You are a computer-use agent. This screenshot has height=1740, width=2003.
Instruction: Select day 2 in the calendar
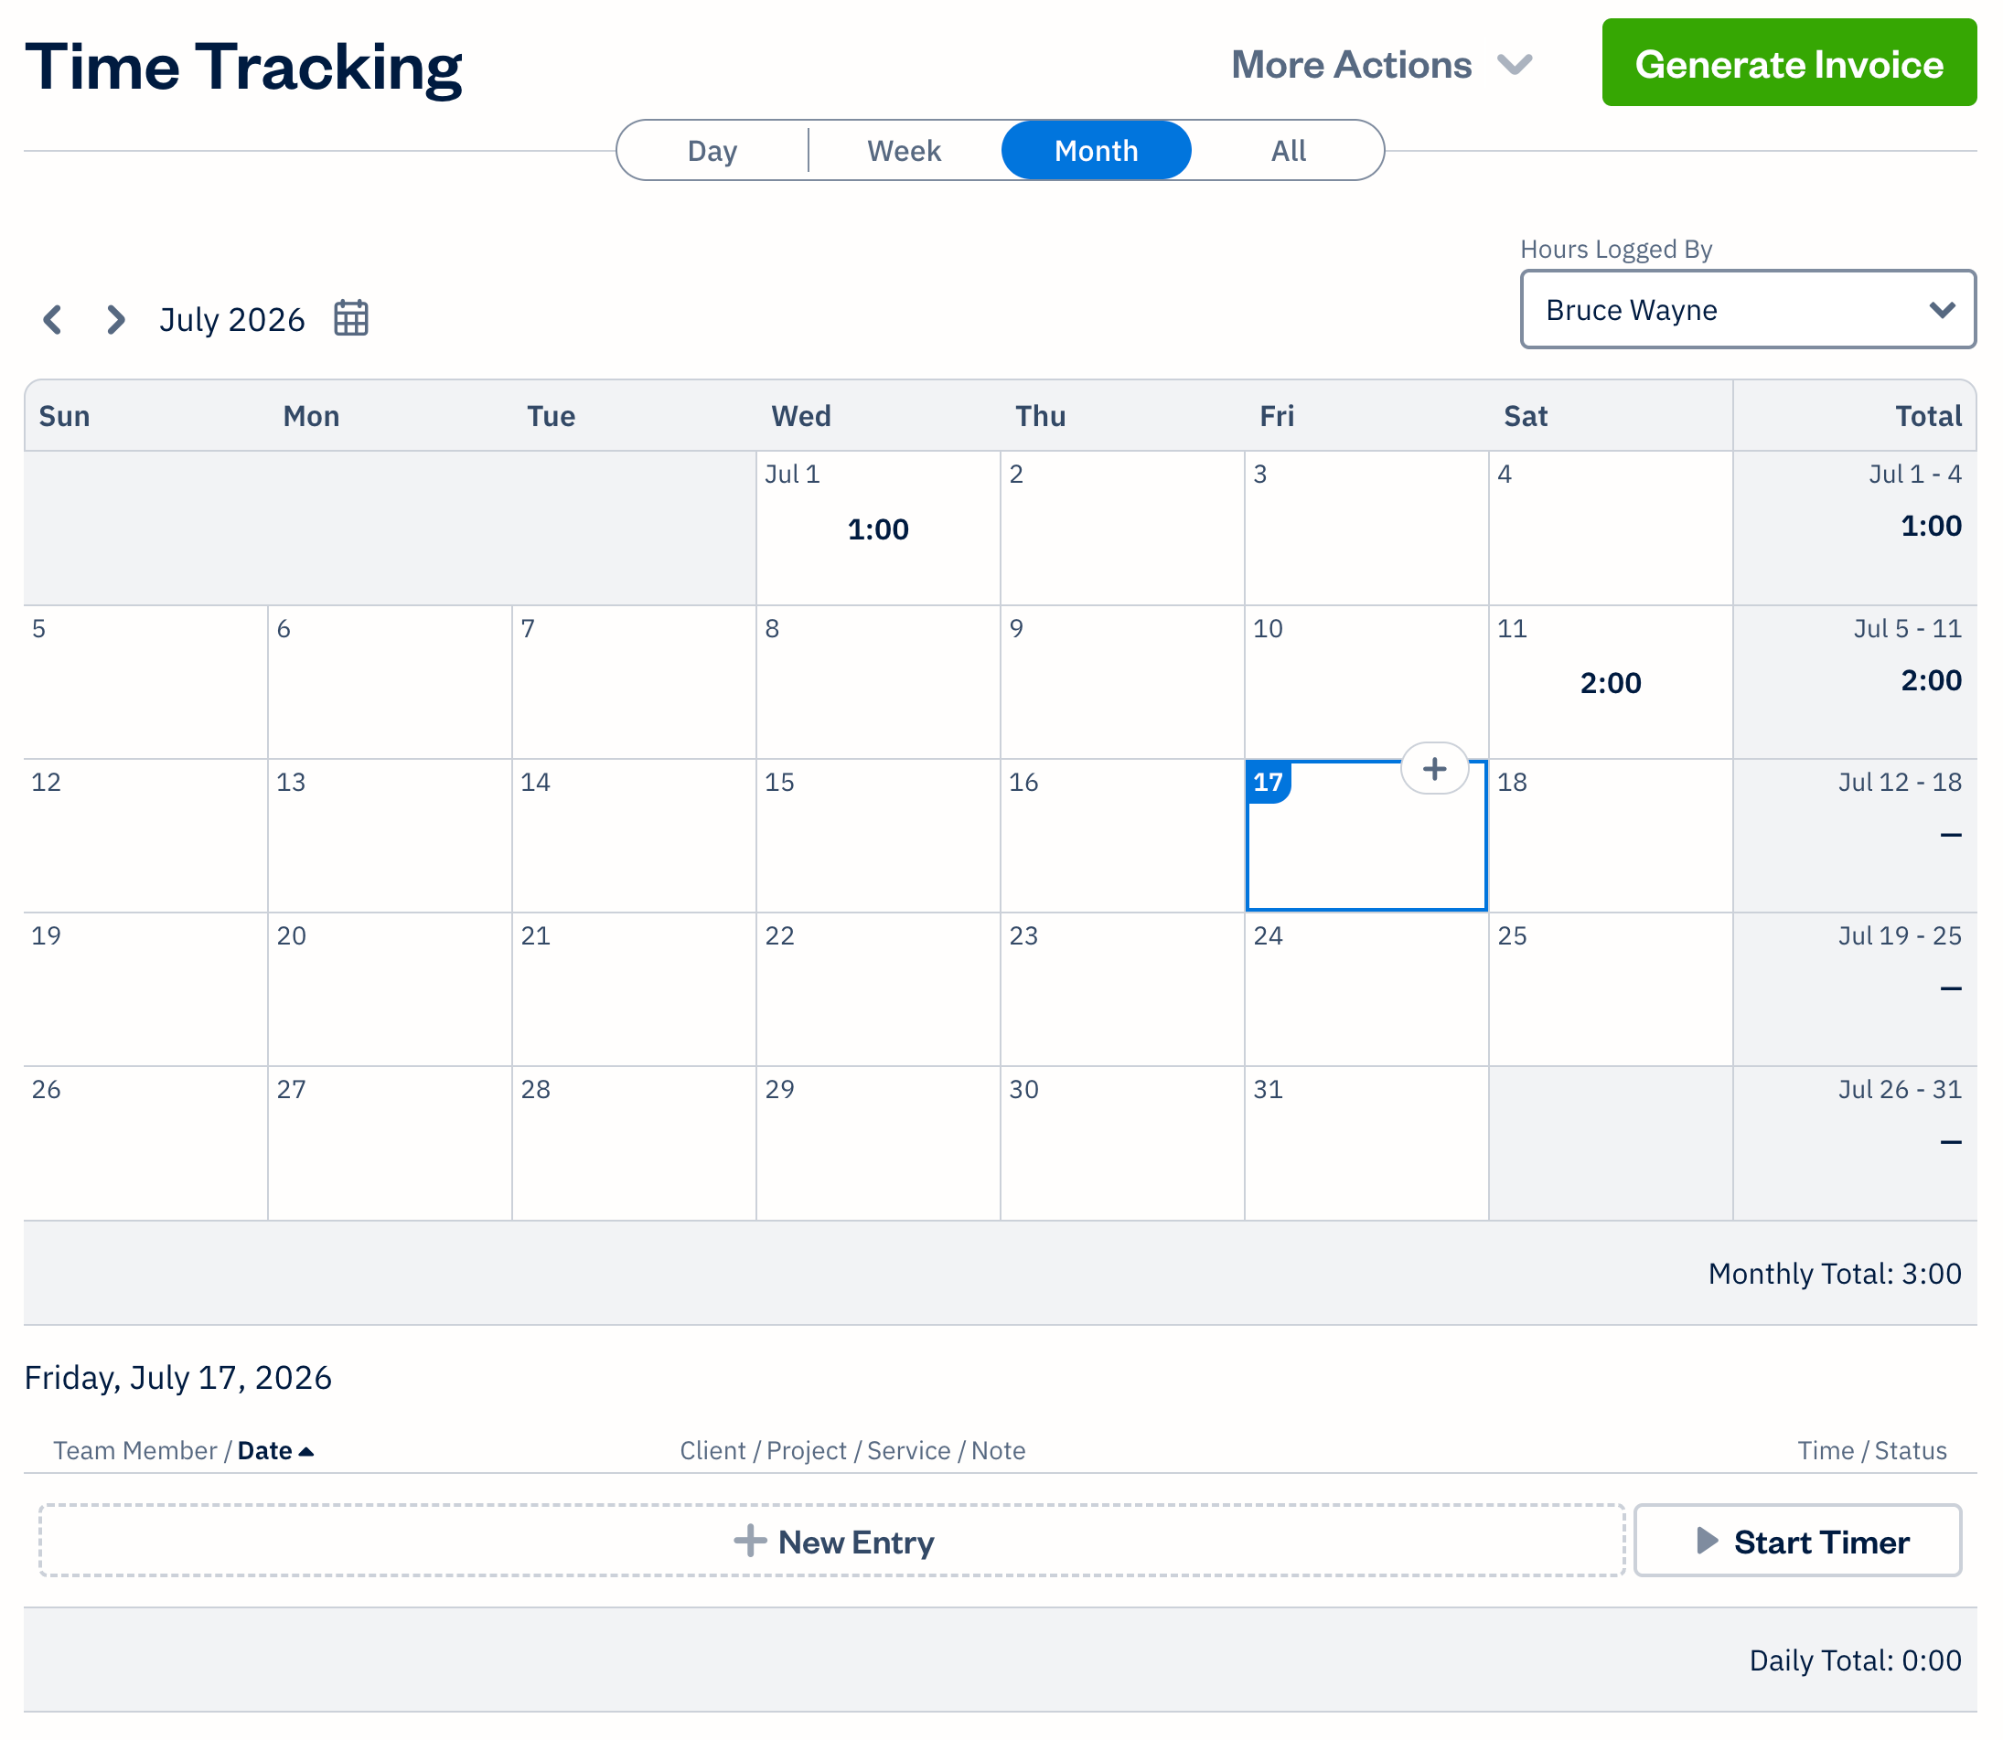pos(1123,528)
